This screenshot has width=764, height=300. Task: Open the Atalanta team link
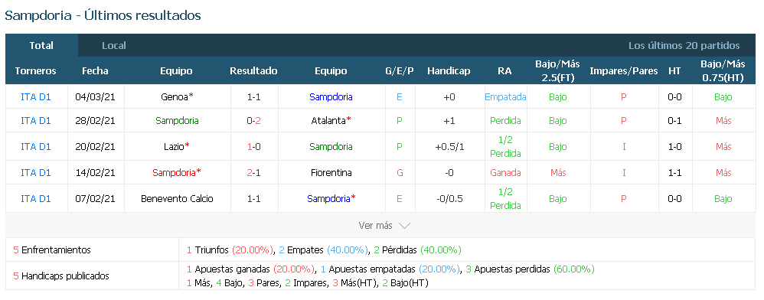[x=328, y=121]
